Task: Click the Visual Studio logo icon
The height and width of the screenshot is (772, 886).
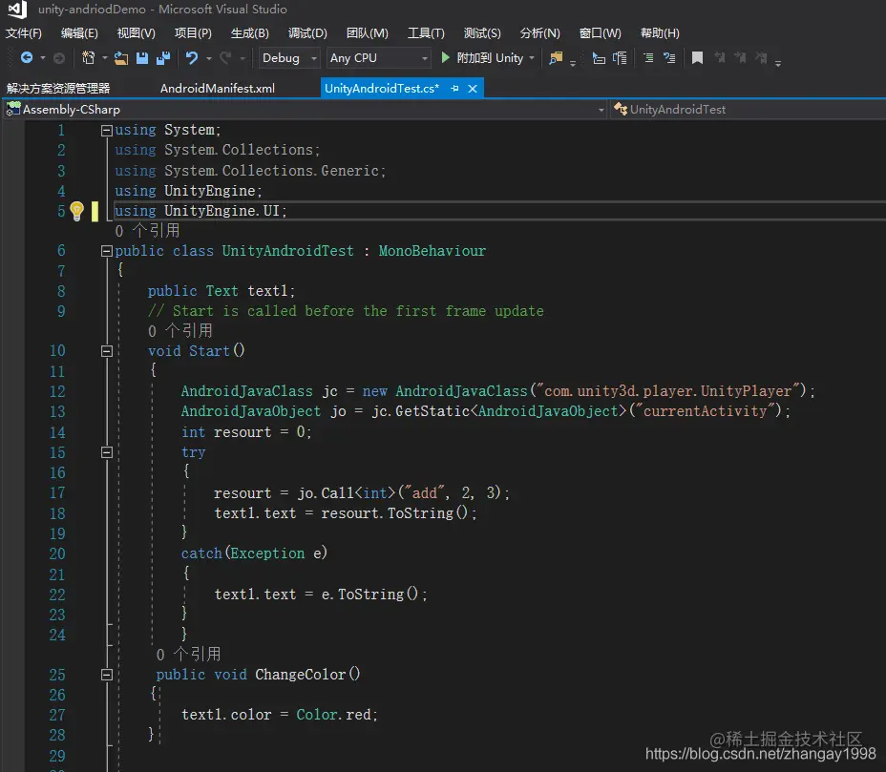Action: (17, 10)
